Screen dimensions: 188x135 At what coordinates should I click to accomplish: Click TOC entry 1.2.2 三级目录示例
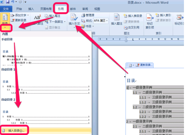point(161,117)
